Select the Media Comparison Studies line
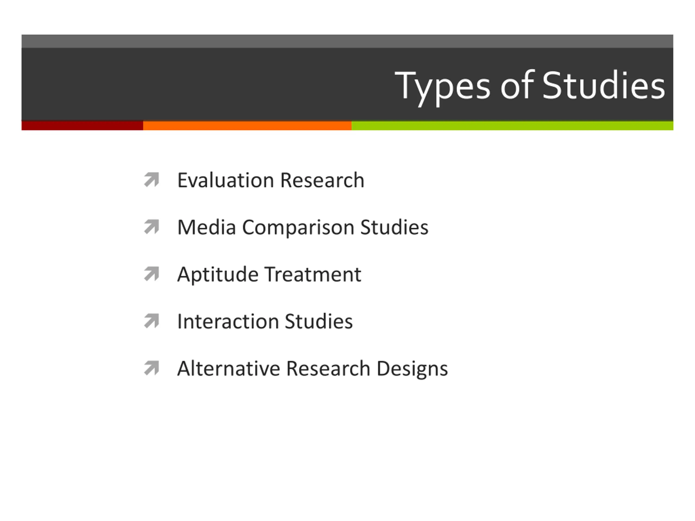Viewport: 695px width, 521px height. [303, 227]
